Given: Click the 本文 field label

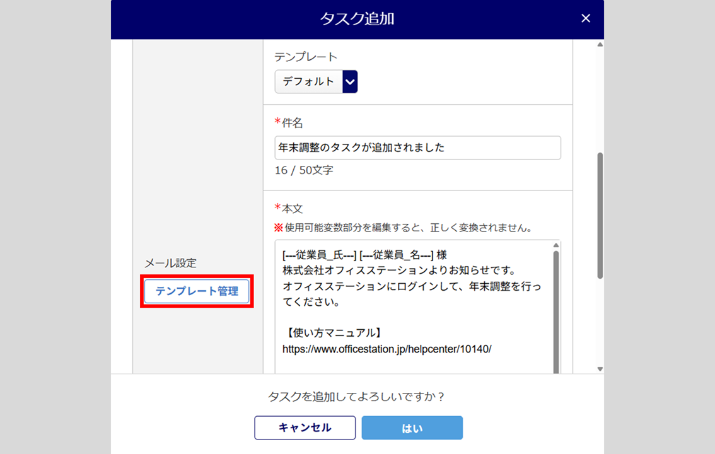Looking at the screenshot, I should pyautogui.click(x=292, y=208).
